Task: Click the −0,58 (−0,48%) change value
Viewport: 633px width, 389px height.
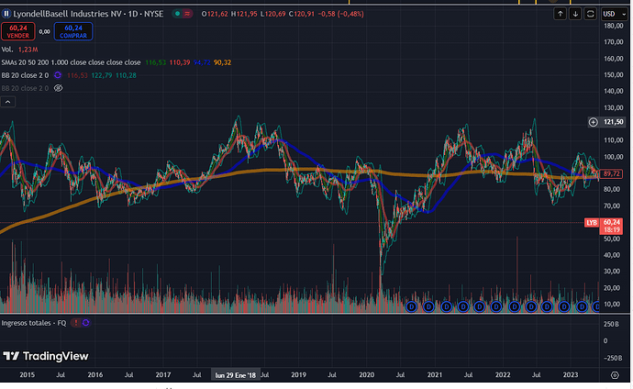Action: (340, 14)
